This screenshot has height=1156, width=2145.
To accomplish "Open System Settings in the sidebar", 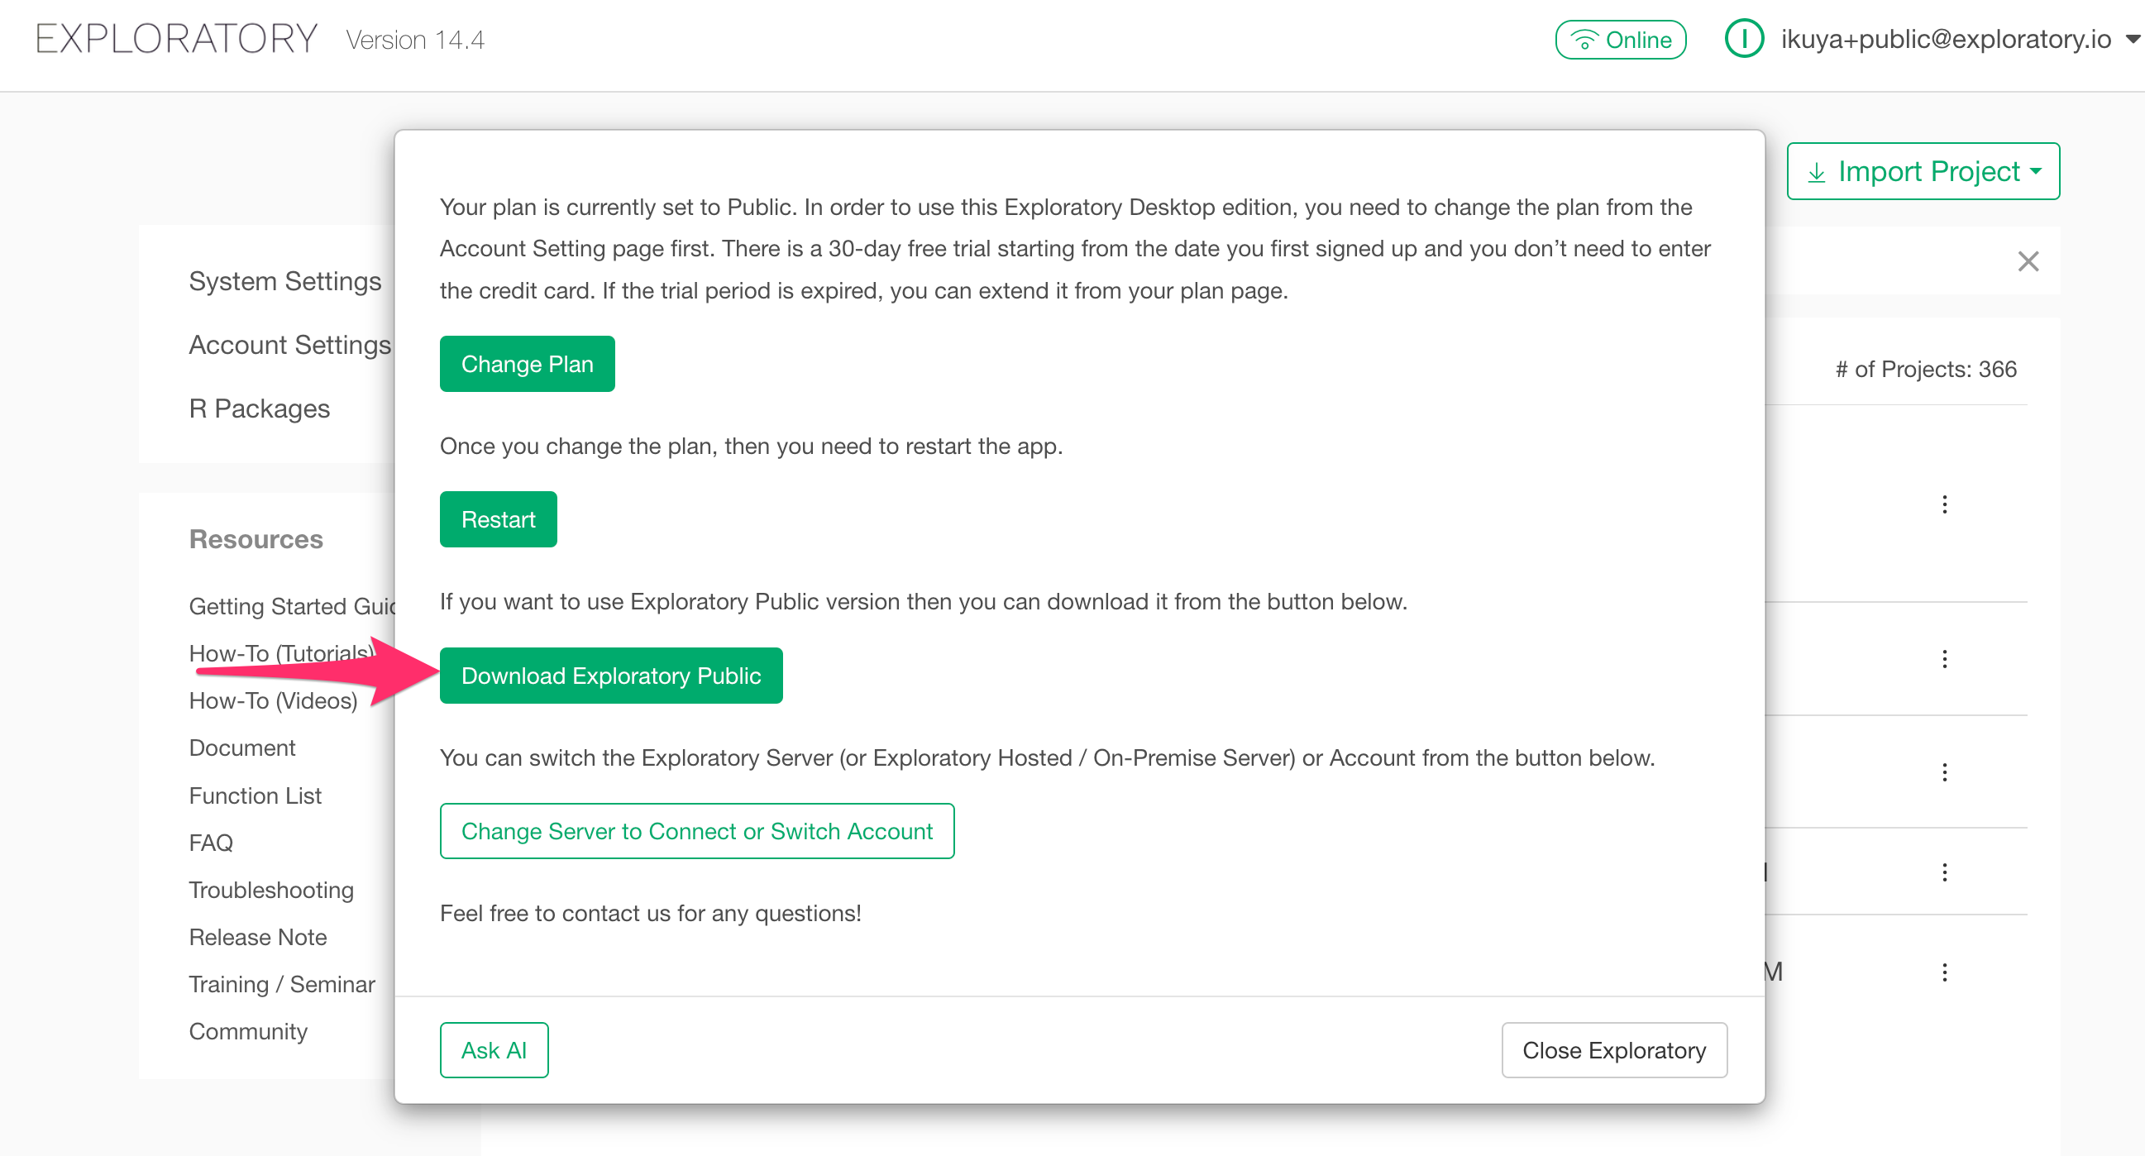I will click(x=284, y=281).
